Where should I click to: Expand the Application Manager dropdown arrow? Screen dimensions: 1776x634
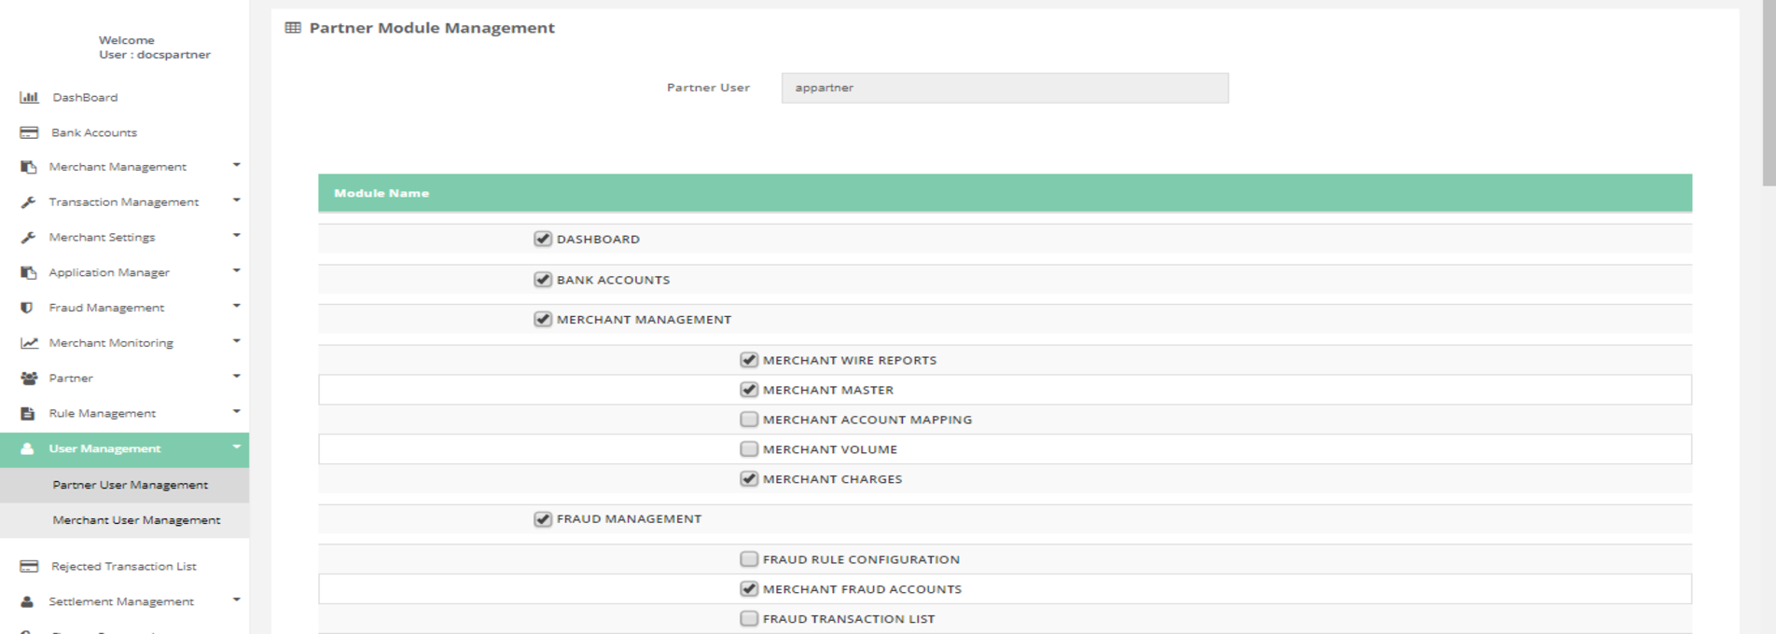coord(236,270)
